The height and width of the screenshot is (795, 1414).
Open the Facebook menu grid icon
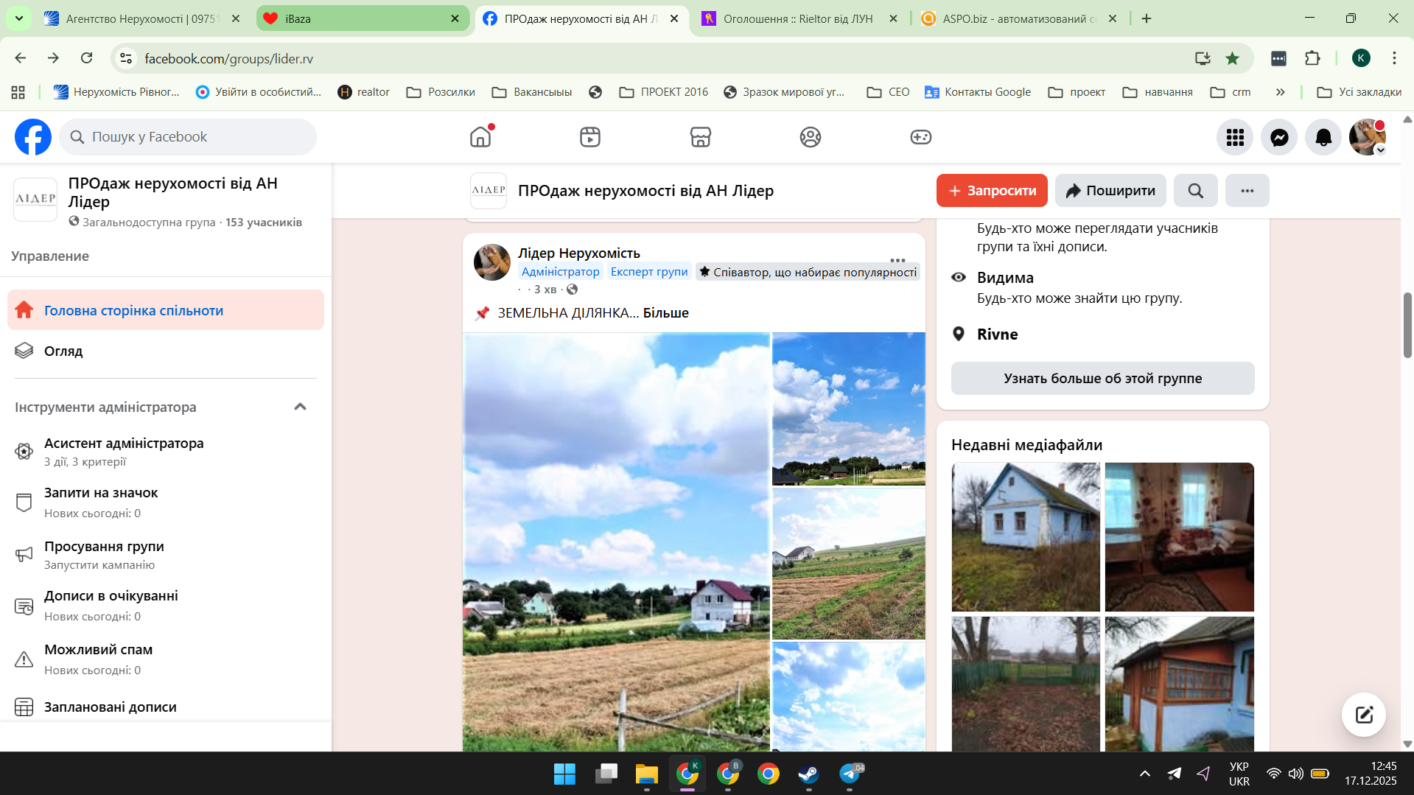coord(1235,137)
